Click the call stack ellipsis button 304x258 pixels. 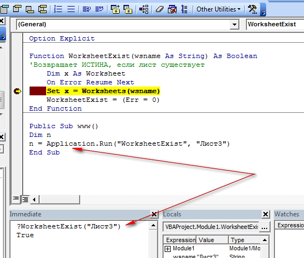(x=264, y=227)
